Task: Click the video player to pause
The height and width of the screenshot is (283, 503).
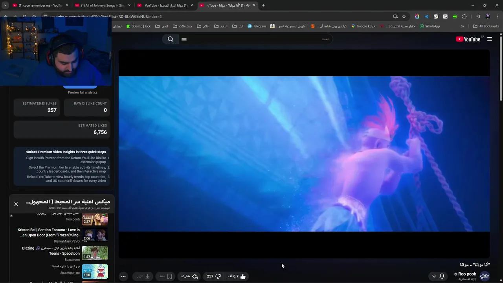Action: pyautogui.click(x=304, y=154)
